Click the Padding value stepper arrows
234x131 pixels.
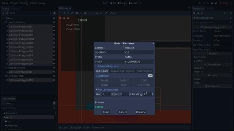click(152, 94)
